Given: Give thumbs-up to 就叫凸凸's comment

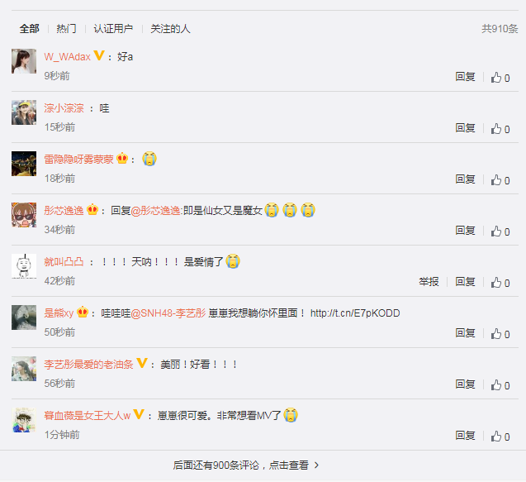Looking at the screenshot, I should point(500,283).
